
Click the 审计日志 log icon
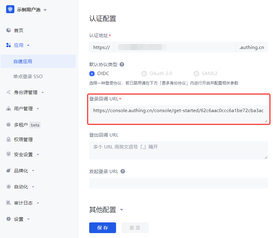(9, 203)
